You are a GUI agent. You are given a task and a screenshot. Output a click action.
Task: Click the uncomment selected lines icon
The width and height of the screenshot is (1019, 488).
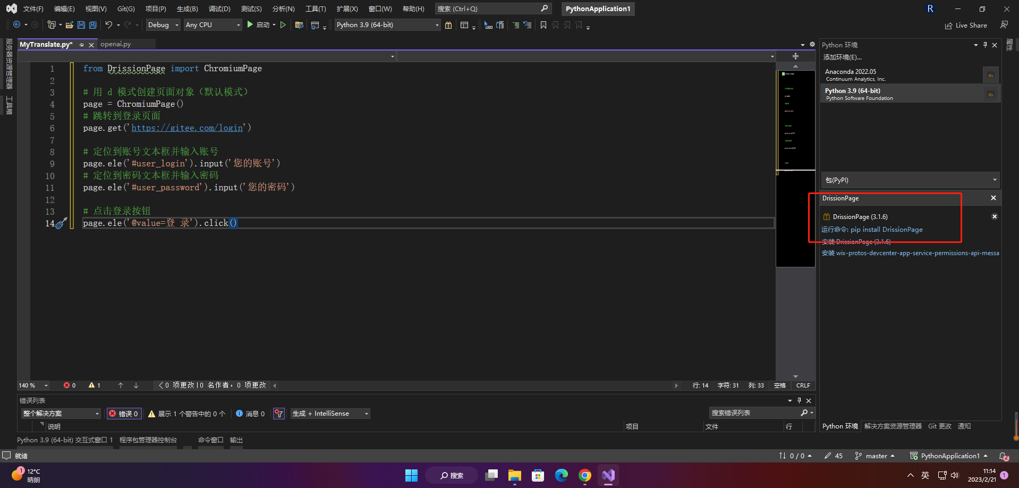click(527, 25)
